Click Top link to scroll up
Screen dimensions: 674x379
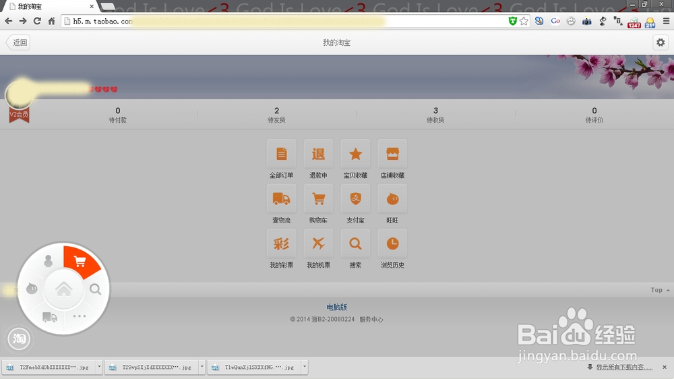660,290
